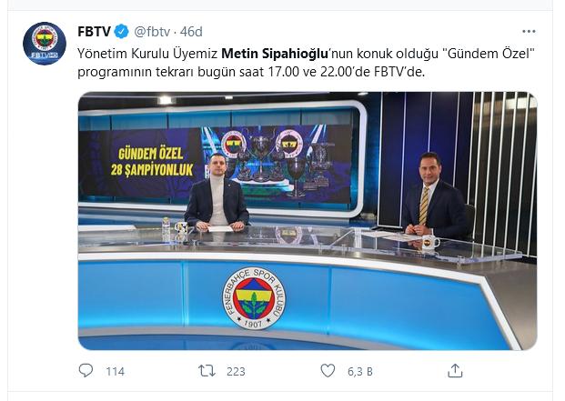Open the three-dots more options menu
565x401 pixels.
pyautogui.click(x=529, y=32)
